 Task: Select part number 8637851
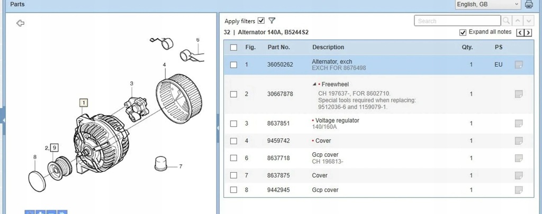pos(278,123)
